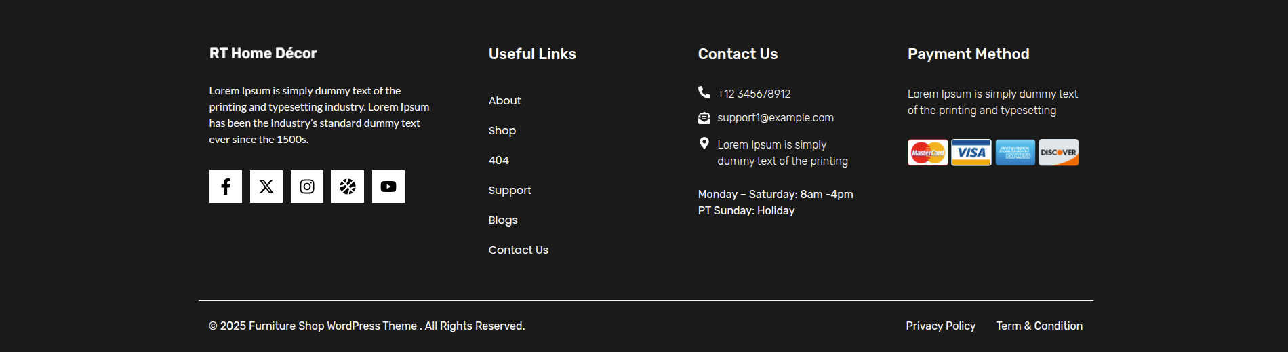Open the Privacy Policy link
The image size is (1288, 352).
pyautogui.click(x=941, y=326)
